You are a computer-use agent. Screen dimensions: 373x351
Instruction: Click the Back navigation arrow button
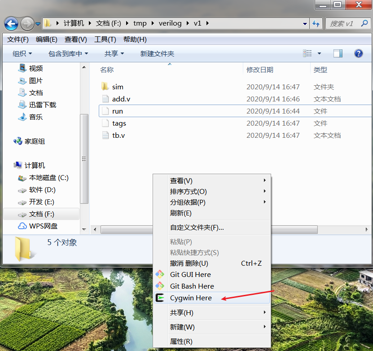tap(11, 23)
